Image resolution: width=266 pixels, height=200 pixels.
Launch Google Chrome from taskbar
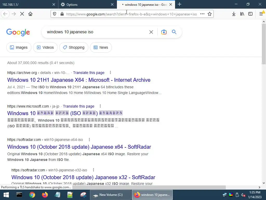[x=32, y=195]
